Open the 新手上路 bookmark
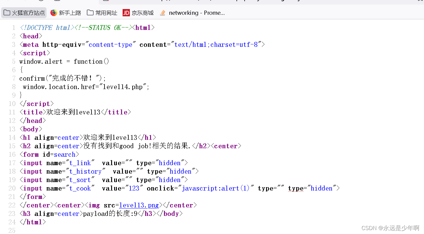The width and height of the screenshot is (424, 234). pyautogui.click(x=66, y=13)
